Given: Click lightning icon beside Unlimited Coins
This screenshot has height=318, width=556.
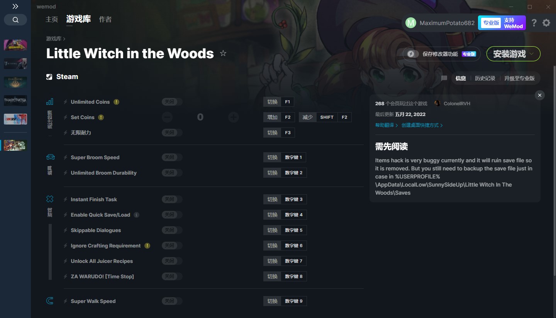Looking at the screenshot, I should click(66, 102).
